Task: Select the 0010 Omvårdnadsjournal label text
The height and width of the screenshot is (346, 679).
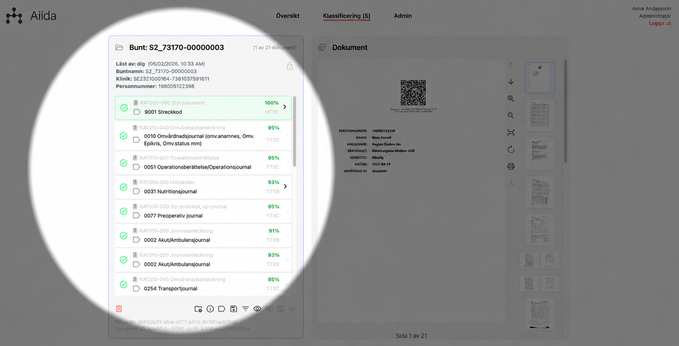Action: click(x=199, y=140)
